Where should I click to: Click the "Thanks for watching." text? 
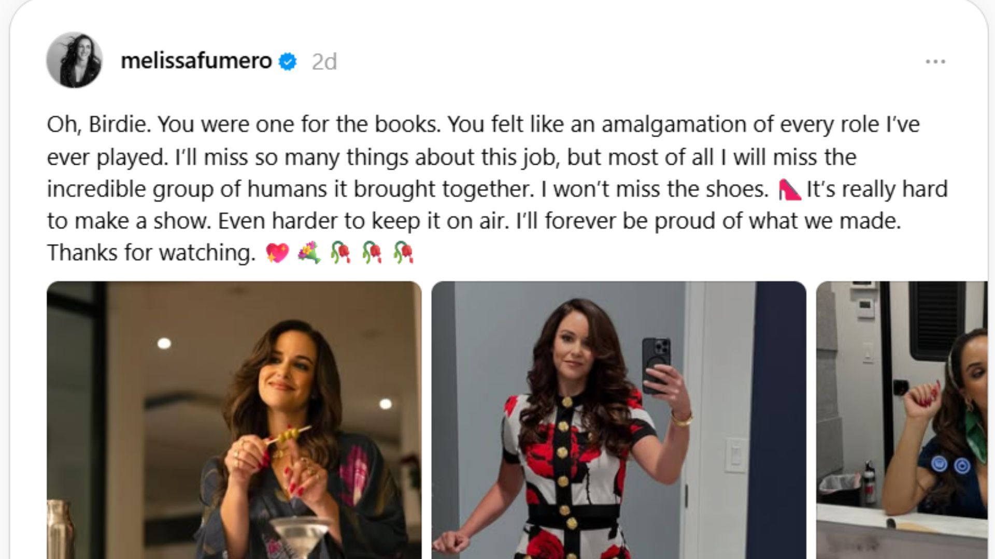(152, 253)
